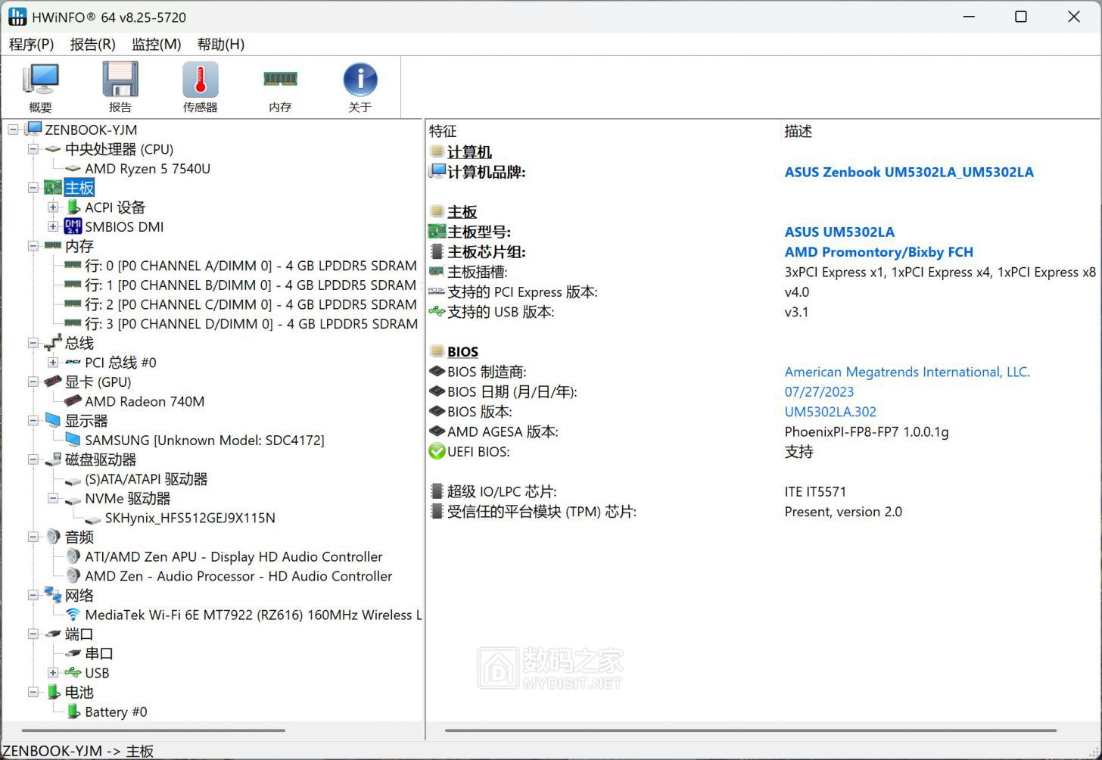1102x760 pixels.
Task: Select (S)ATA/ATAPI 驱动器 tree item
Action: 146,478
